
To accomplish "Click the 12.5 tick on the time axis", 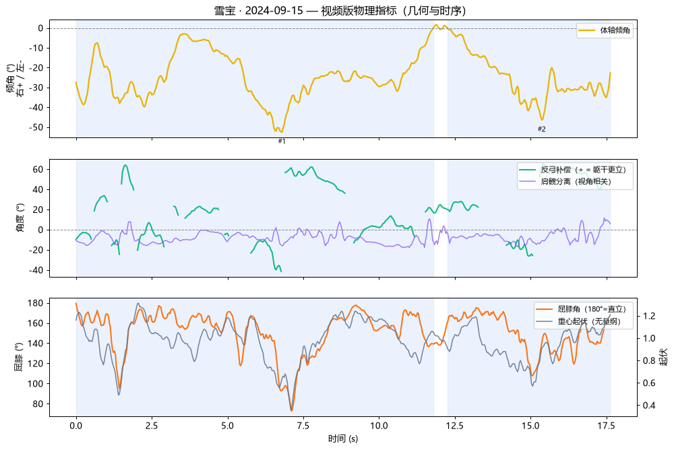I will tap(455, 426).
